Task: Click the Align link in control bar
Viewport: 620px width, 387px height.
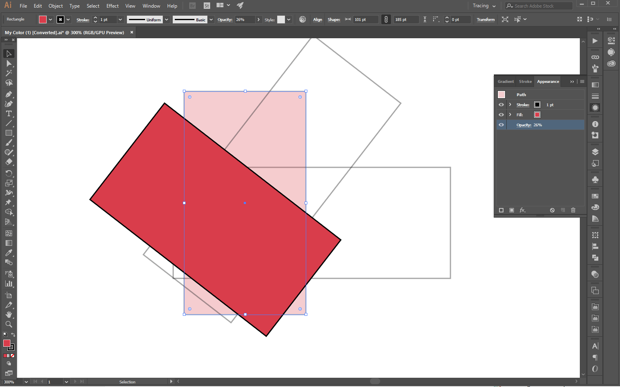Action: coord(317,19)
